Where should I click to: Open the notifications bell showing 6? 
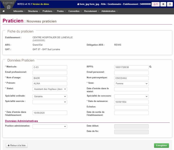(x=155, y=4)
